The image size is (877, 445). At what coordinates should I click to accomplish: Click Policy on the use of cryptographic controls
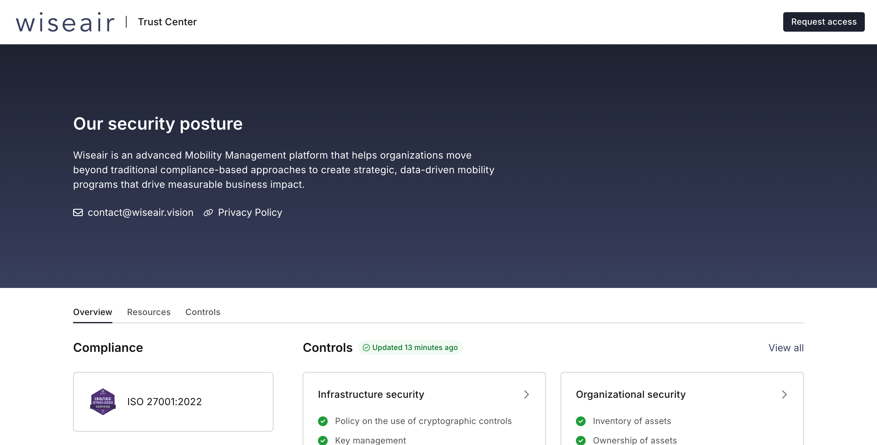(423, 421)
